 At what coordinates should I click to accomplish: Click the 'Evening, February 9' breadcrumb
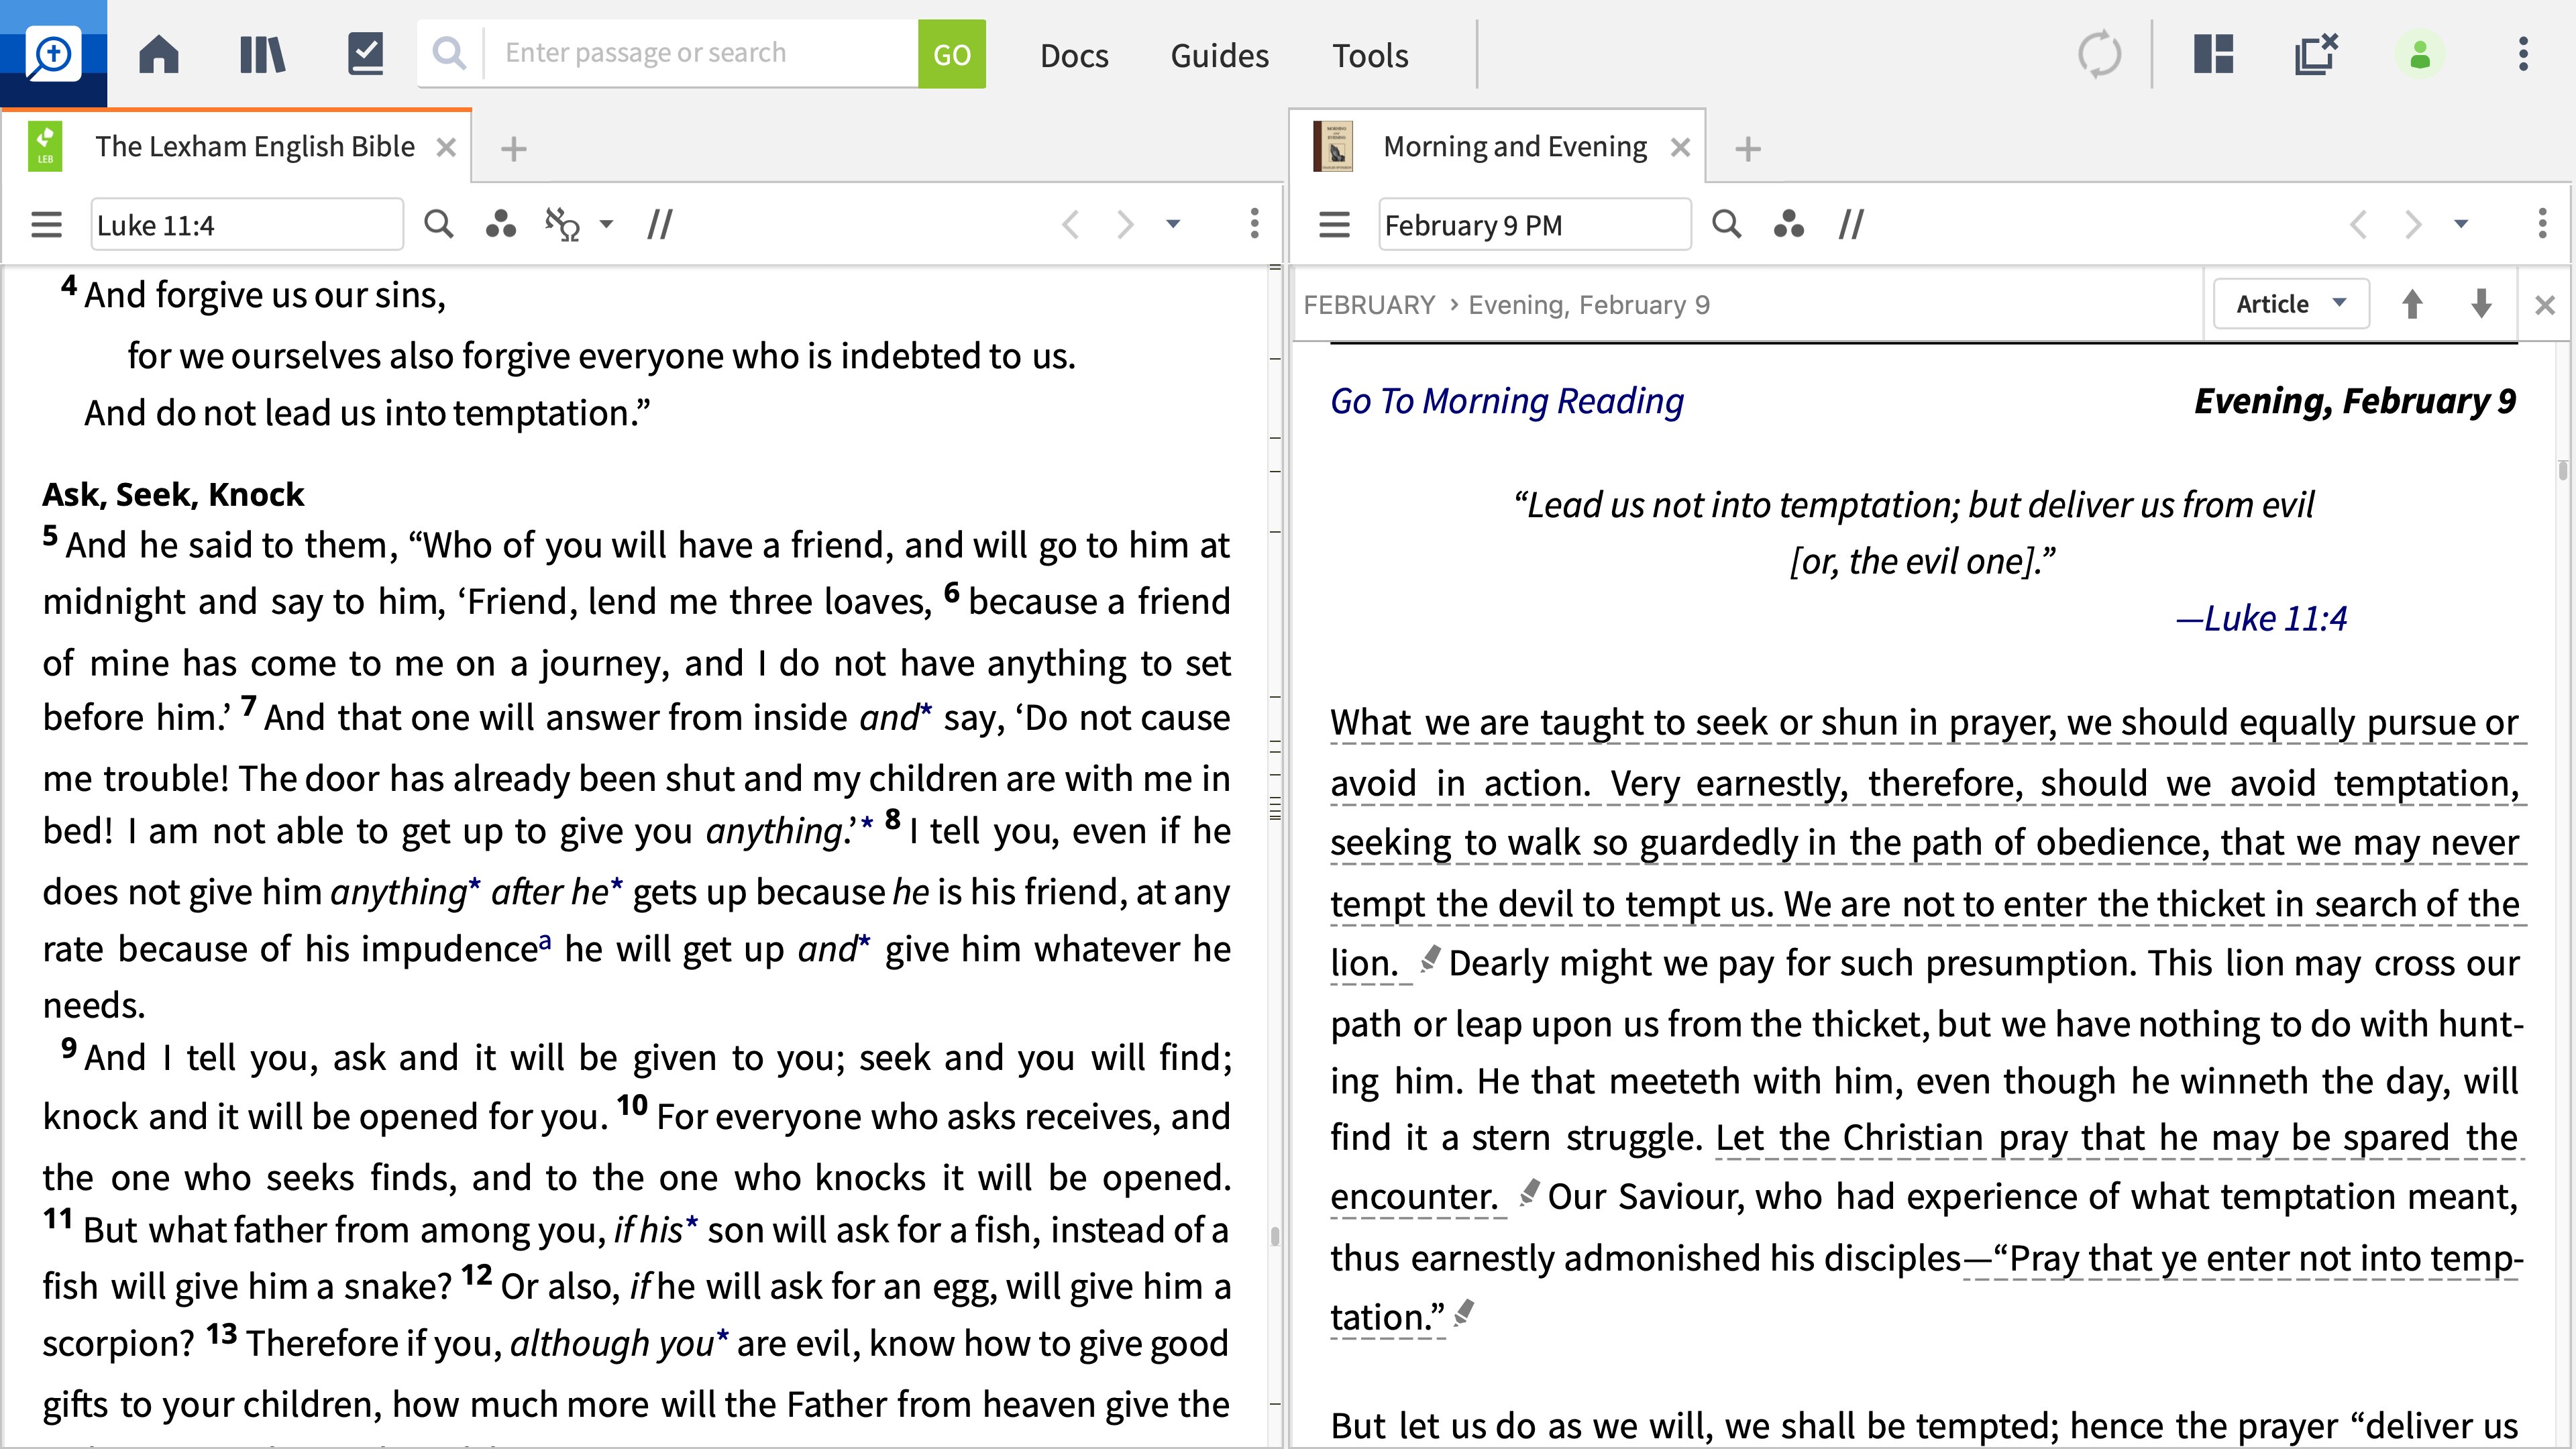pyautogui.click(x=1589, y=305)
